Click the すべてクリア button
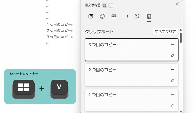Viewport: 195px width, 113px height. pyautogui.click(x=165, y=32)
